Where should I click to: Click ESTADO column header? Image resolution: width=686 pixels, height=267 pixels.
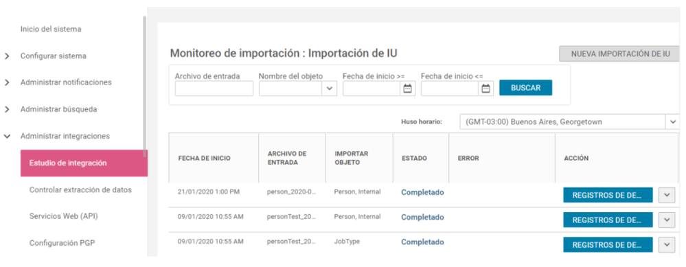pyautogui.click(x=414, y=158)
